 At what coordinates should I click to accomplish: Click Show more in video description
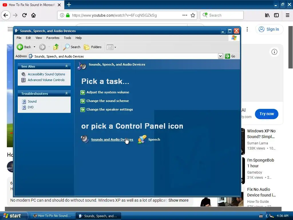(179, 200)
